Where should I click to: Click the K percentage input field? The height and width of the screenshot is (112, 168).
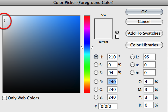coord(148,105)
